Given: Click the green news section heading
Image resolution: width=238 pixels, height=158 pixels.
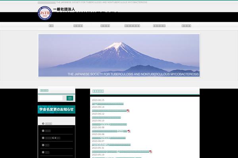Looking at the screenshot, I should (98, 91).
